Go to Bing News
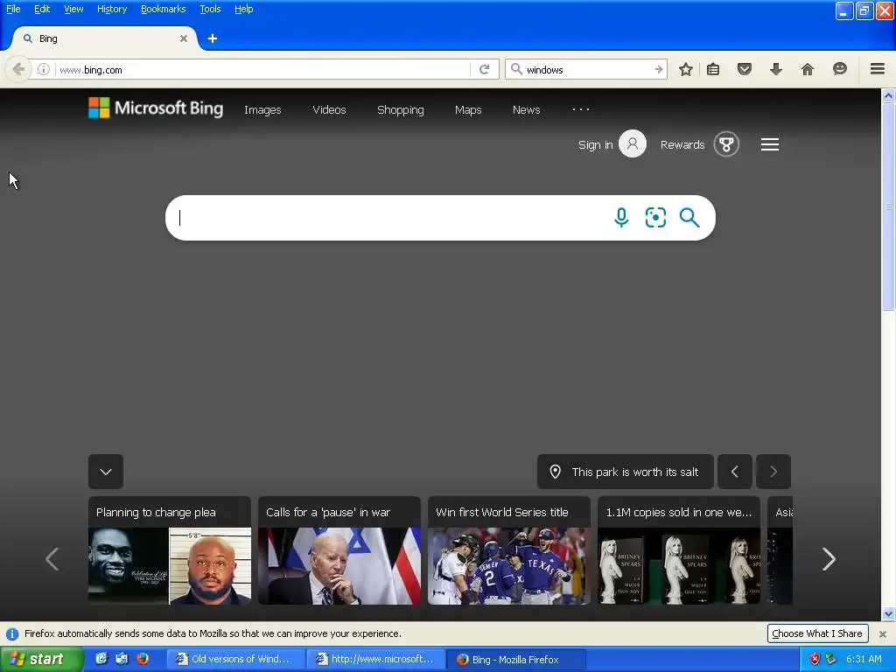 click(x=526, y=109)
